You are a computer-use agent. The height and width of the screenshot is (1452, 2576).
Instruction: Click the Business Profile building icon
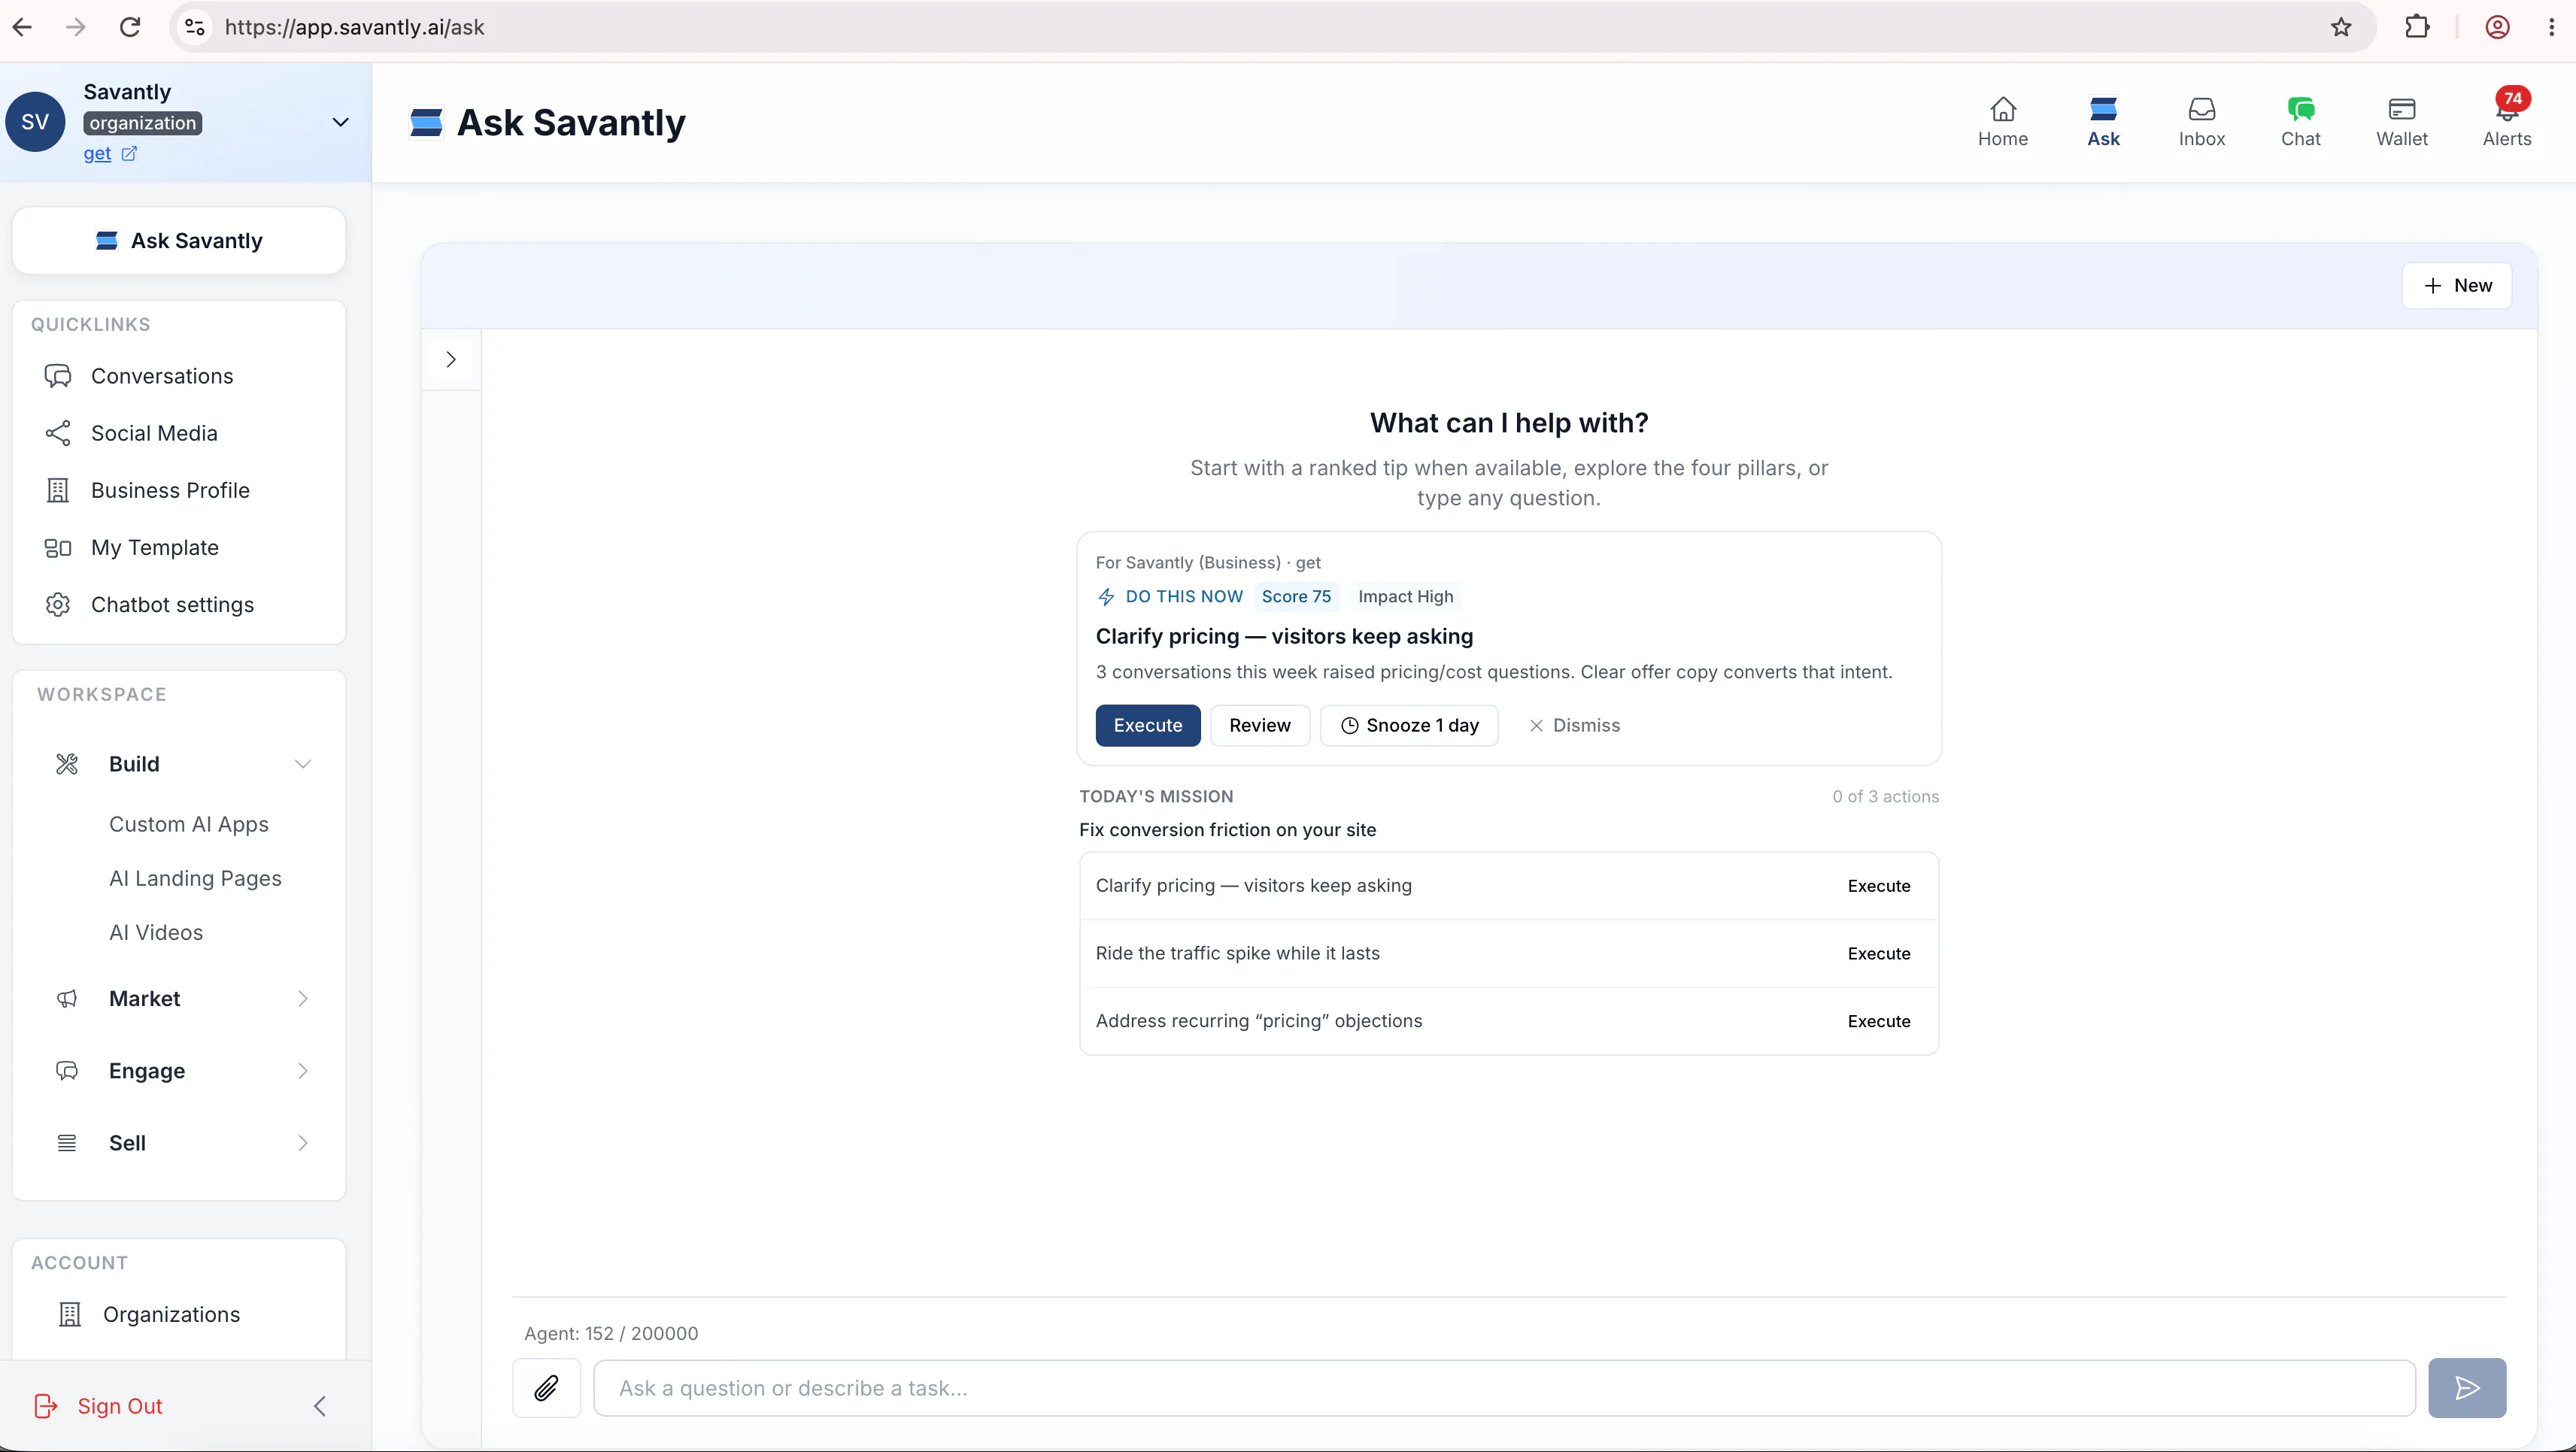pyautogui.click(x=58, y=490)
